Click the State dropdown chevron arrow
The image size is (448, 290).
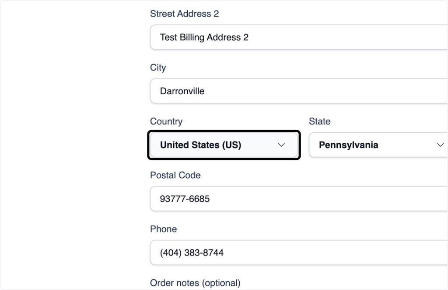440,145
